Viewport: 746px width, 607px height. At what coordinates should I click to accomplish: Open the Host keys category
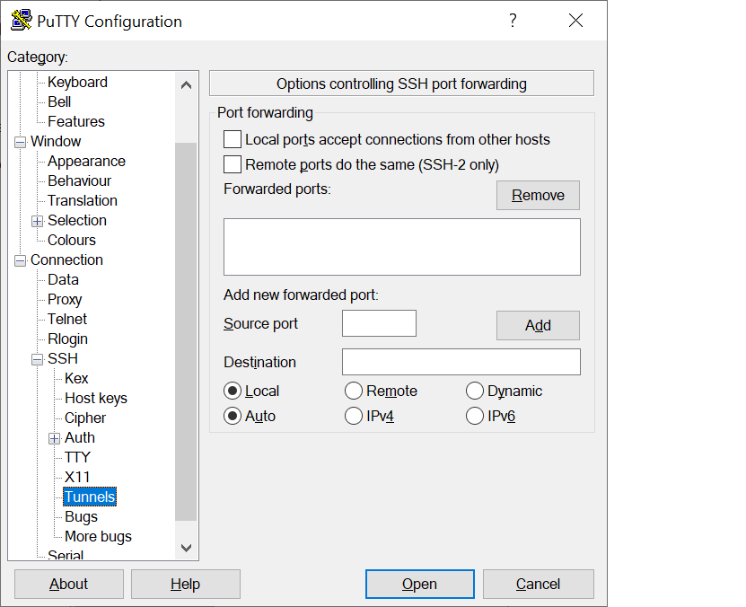click(x=96, y=398)
